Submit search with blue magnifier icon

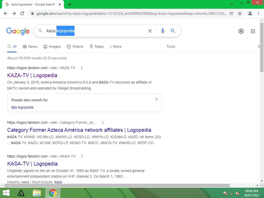(173, 31)
